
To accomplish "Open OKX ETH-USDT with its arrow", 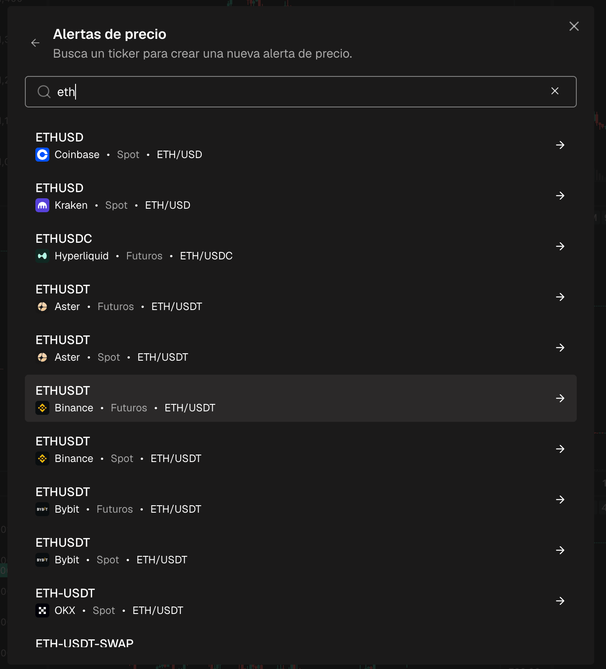I will 560,601.
